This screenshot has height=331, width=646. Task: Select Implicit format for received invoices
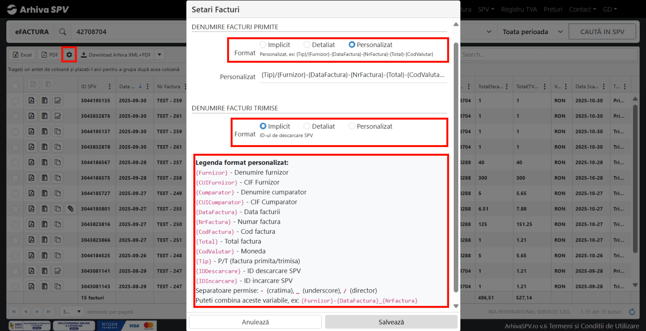click(263, 45)
